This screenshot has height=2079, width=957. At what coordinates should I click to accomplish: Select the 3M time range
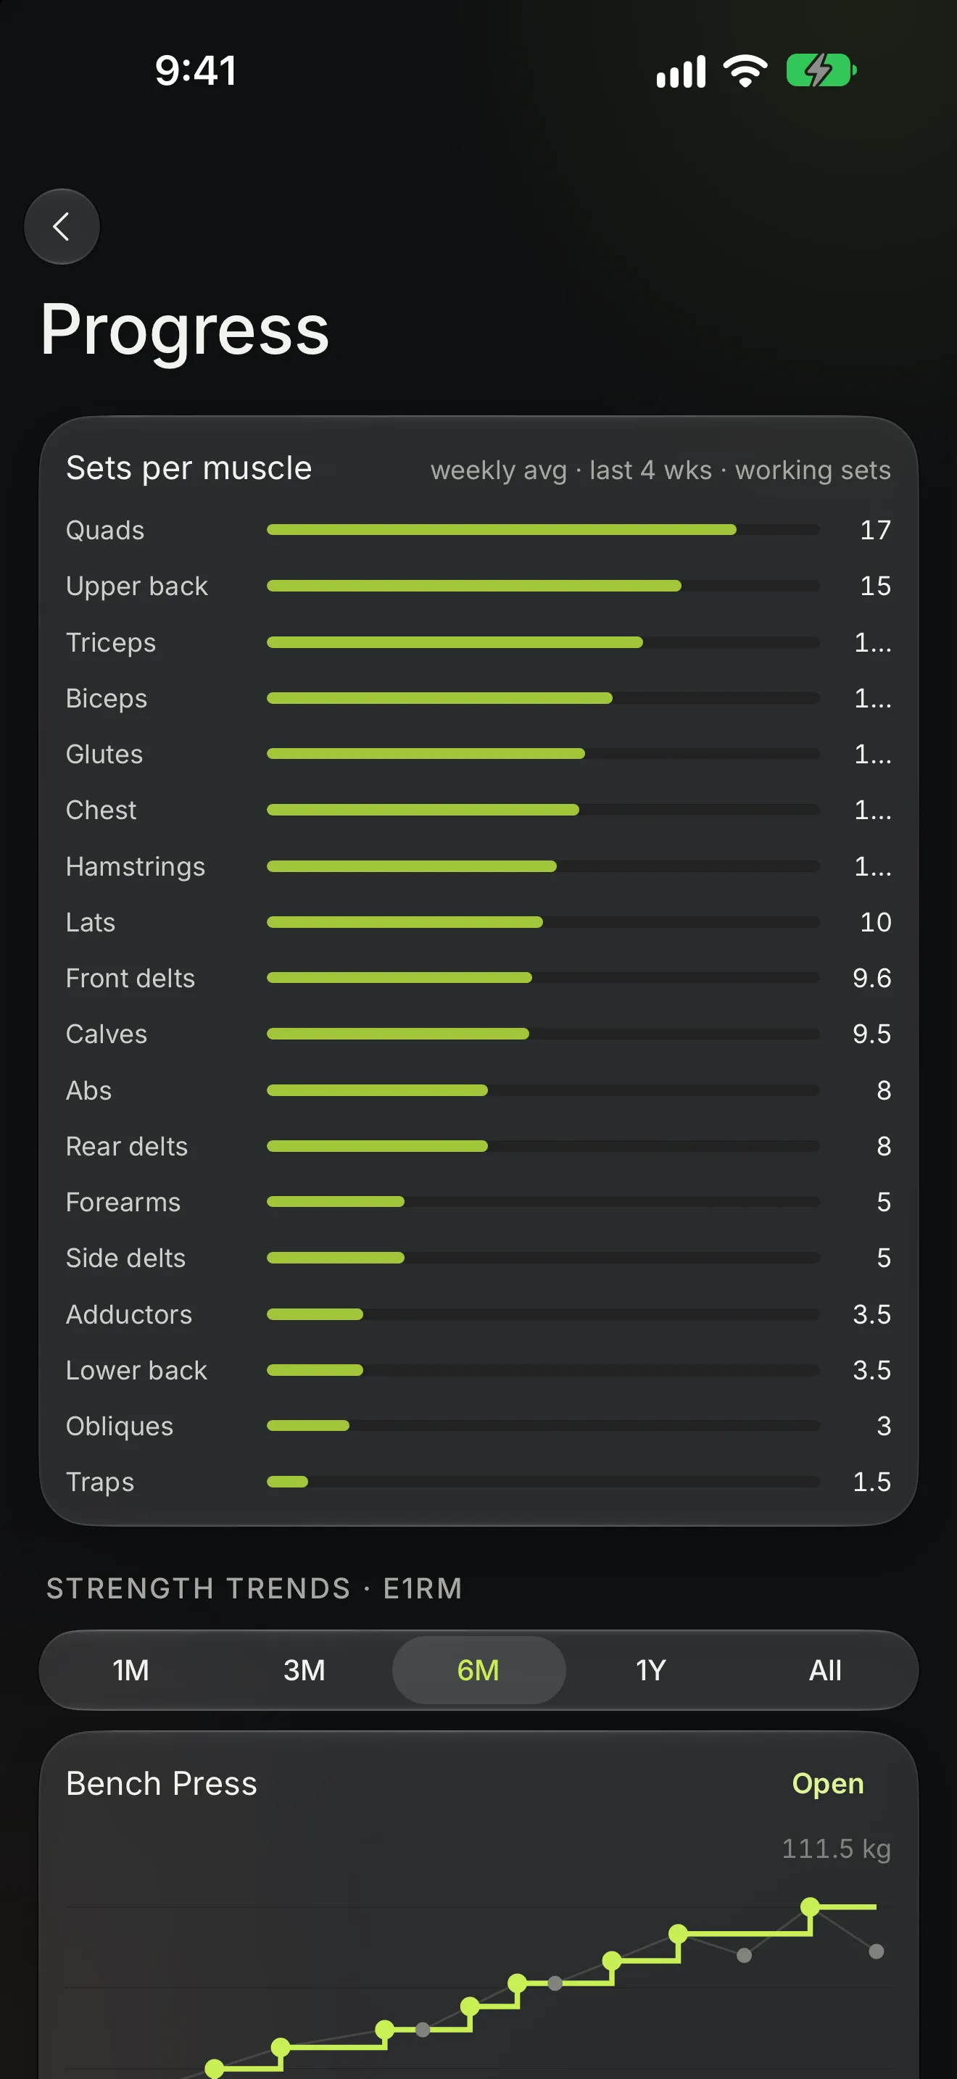click(304, 1670)
